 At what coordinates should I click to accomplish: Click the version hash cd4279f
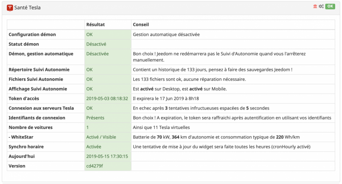(x=94, y=166)
